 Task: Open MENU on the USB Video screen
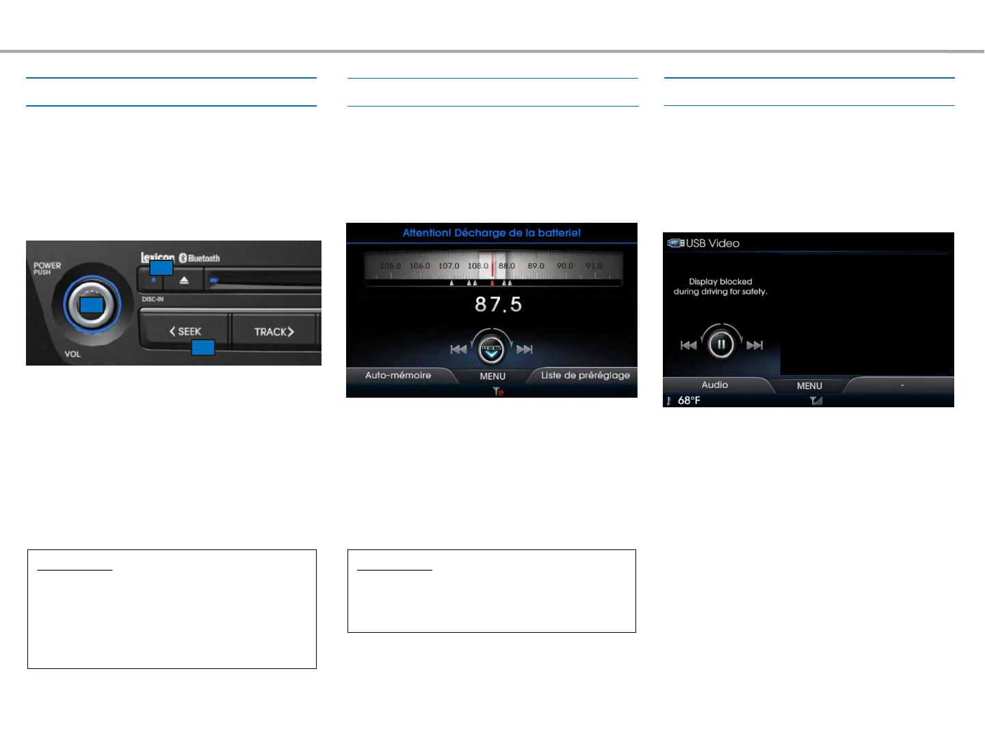click(x=809, y=386)
